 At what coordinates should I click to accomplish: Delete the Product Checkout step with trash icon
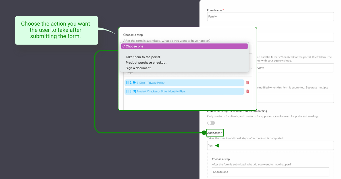pyautogui.click(x=248, y=91)
